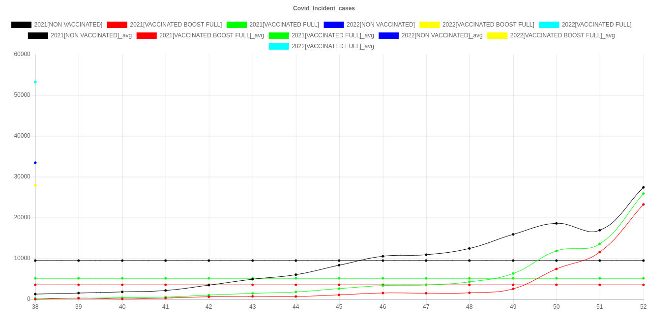The image size is (648, 324).
Task: Click the red curve's point at week 50
Action: coord(557,269)
